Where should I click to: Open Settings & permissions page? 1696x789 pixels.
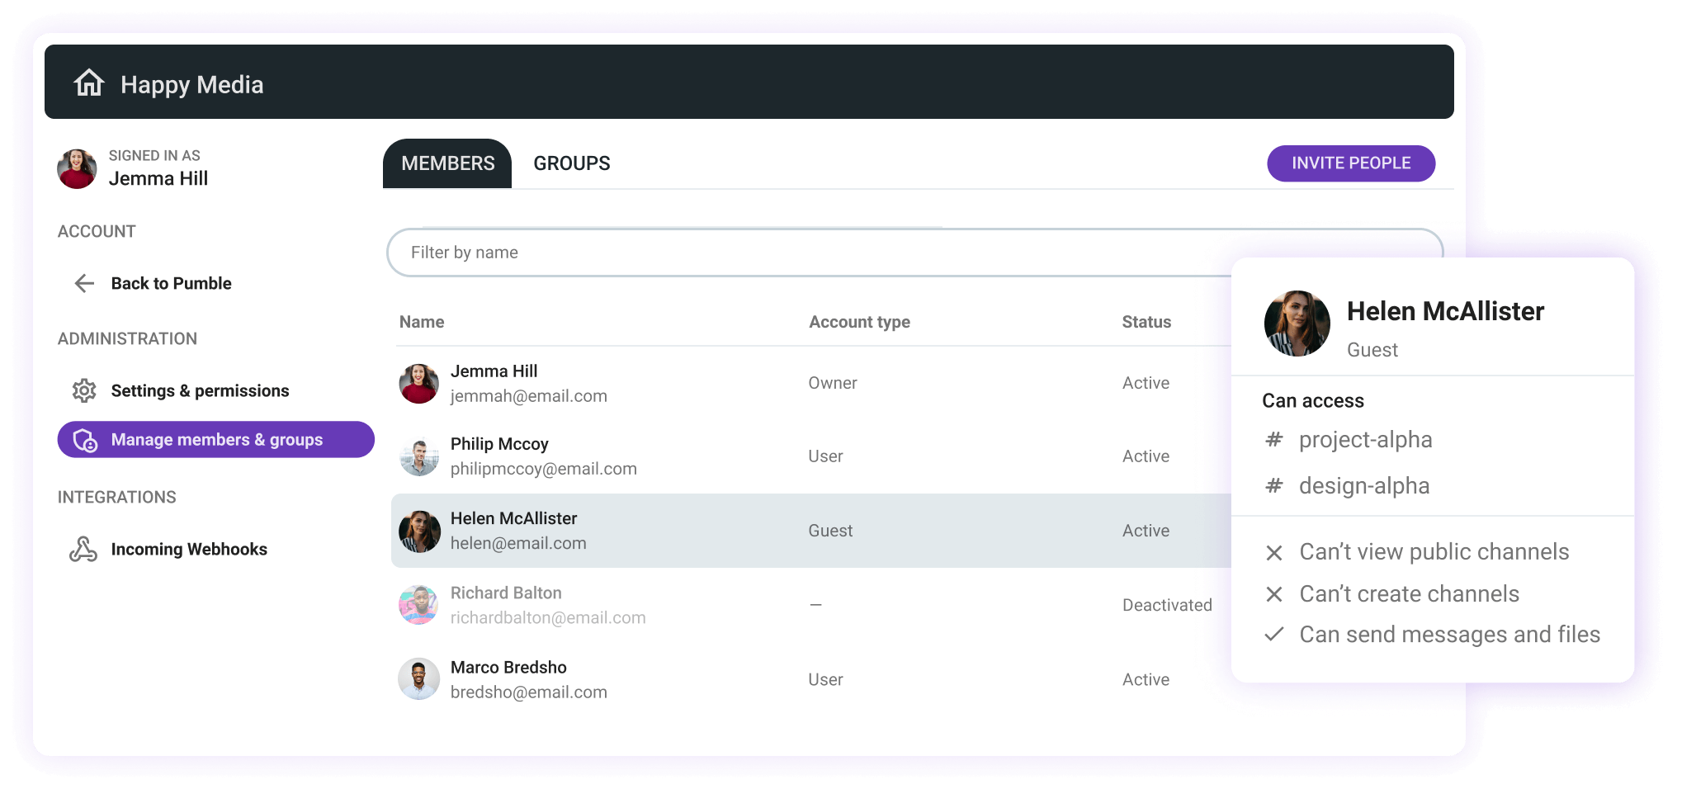pyautogui.click(x=200, y=390)
